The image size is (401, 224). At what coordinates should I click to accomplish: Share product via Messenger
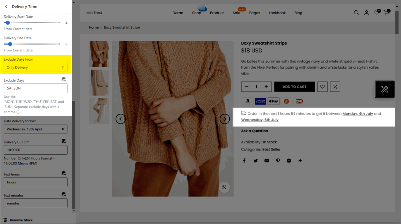(x=289, y=161)
